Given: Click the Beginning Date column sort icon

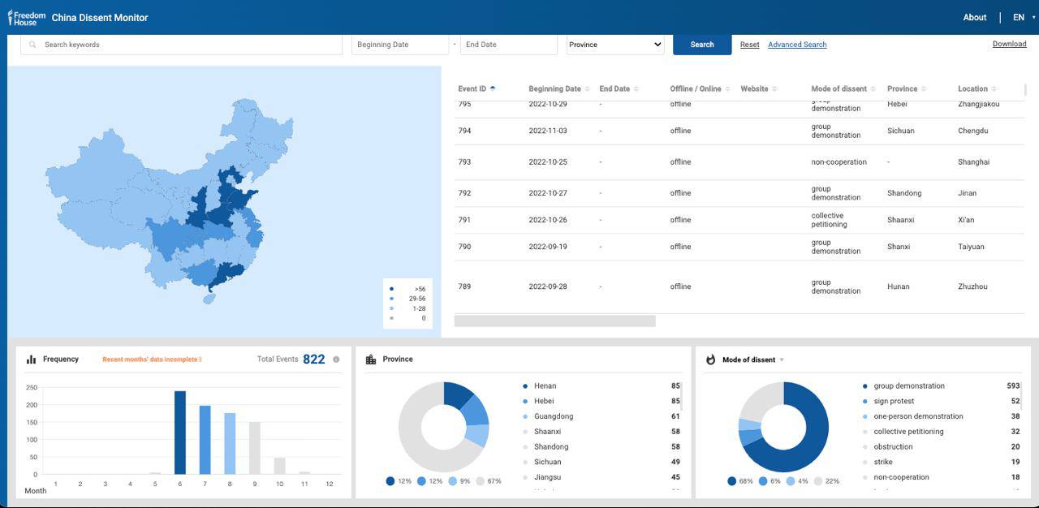Looking at the screenshot, I should pos(588,89).
